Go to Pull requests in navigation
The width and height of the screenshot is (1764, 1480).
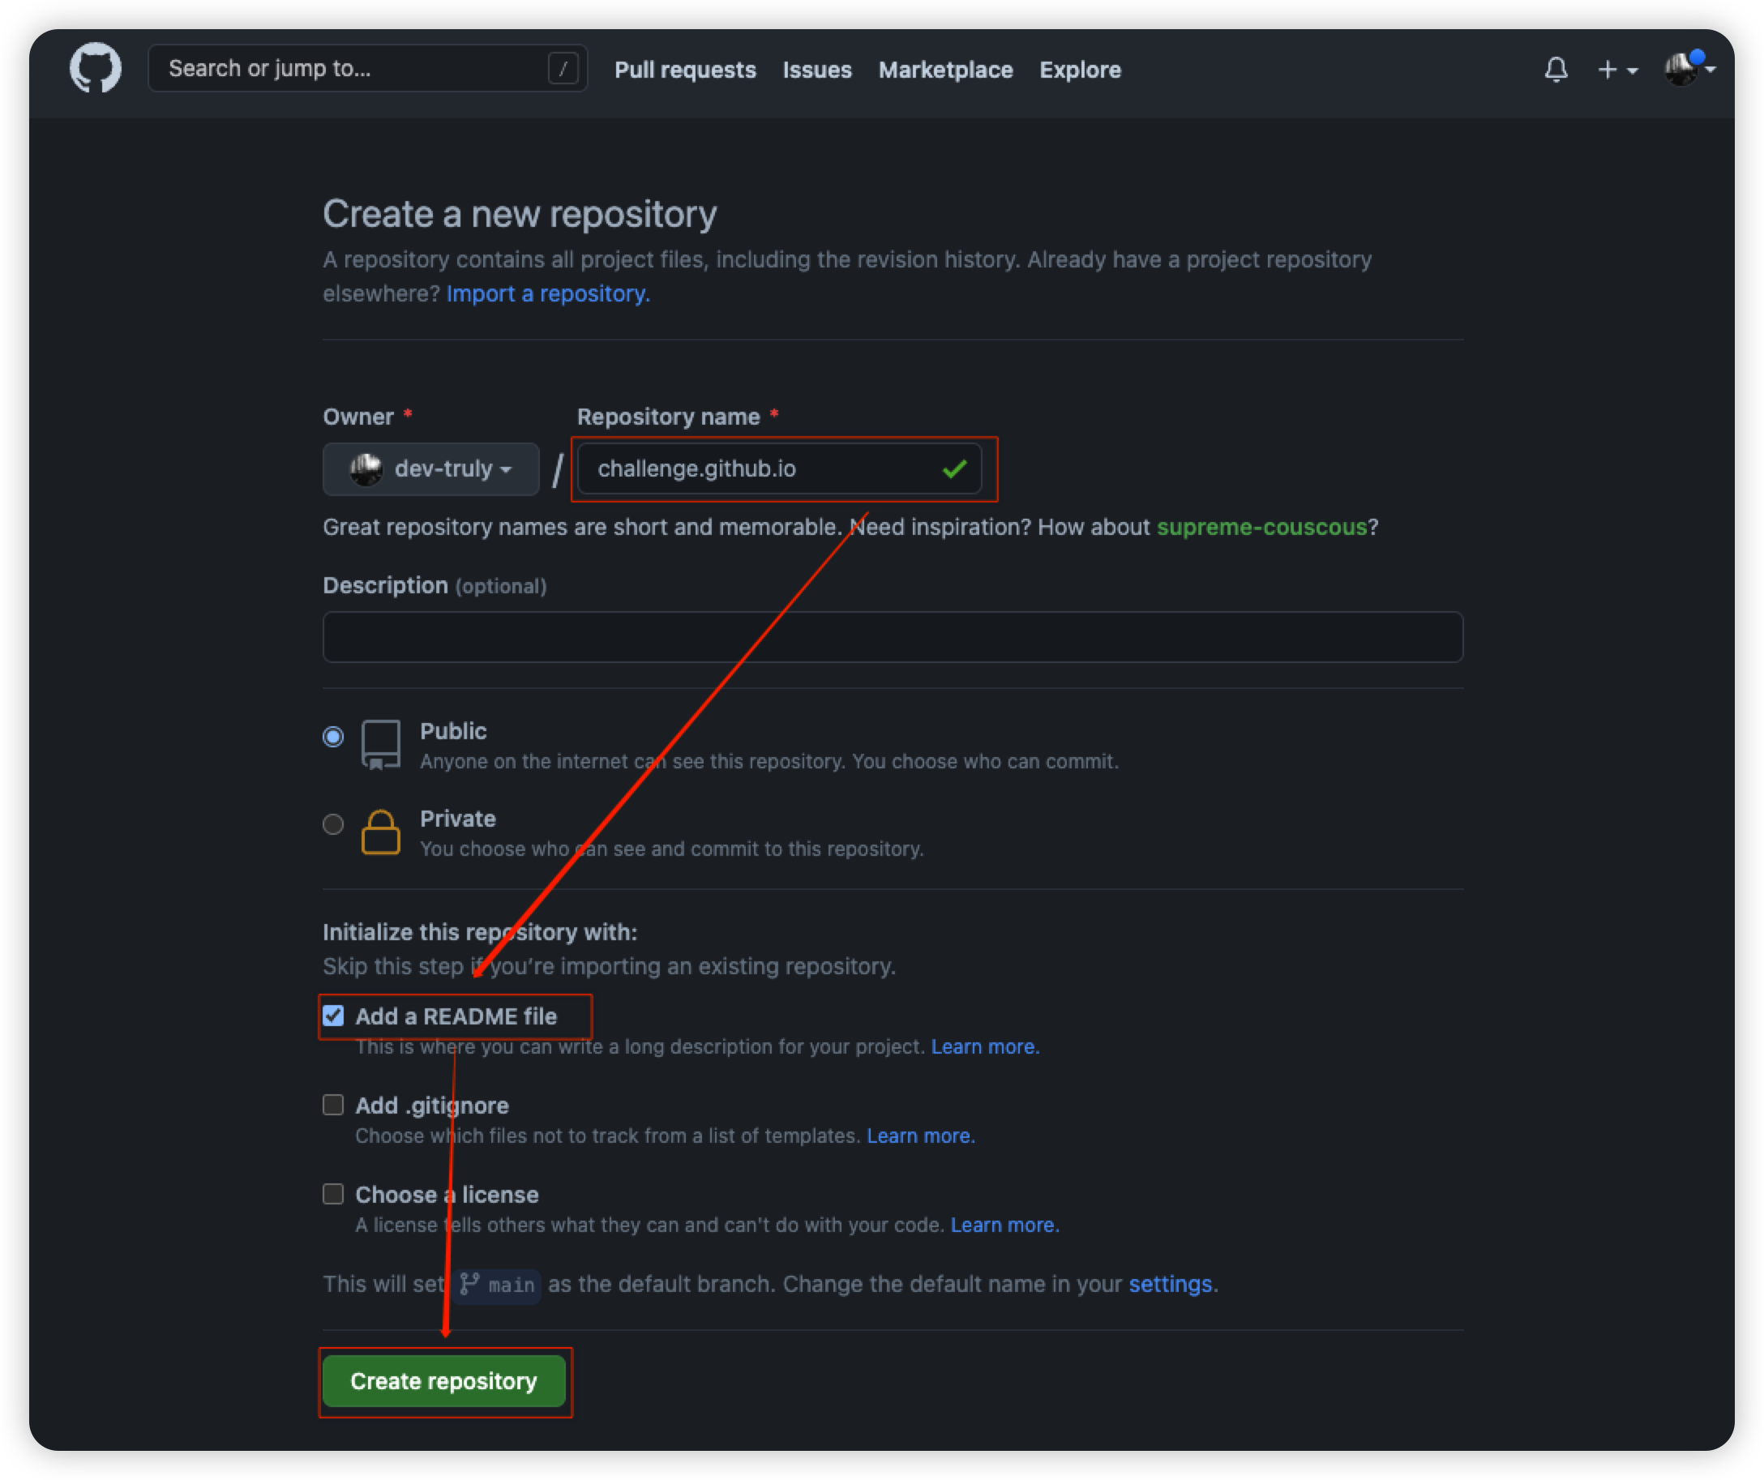pos(684,70)
